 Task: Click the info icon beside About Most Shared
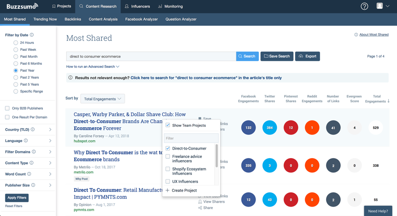tap(356, 35)
